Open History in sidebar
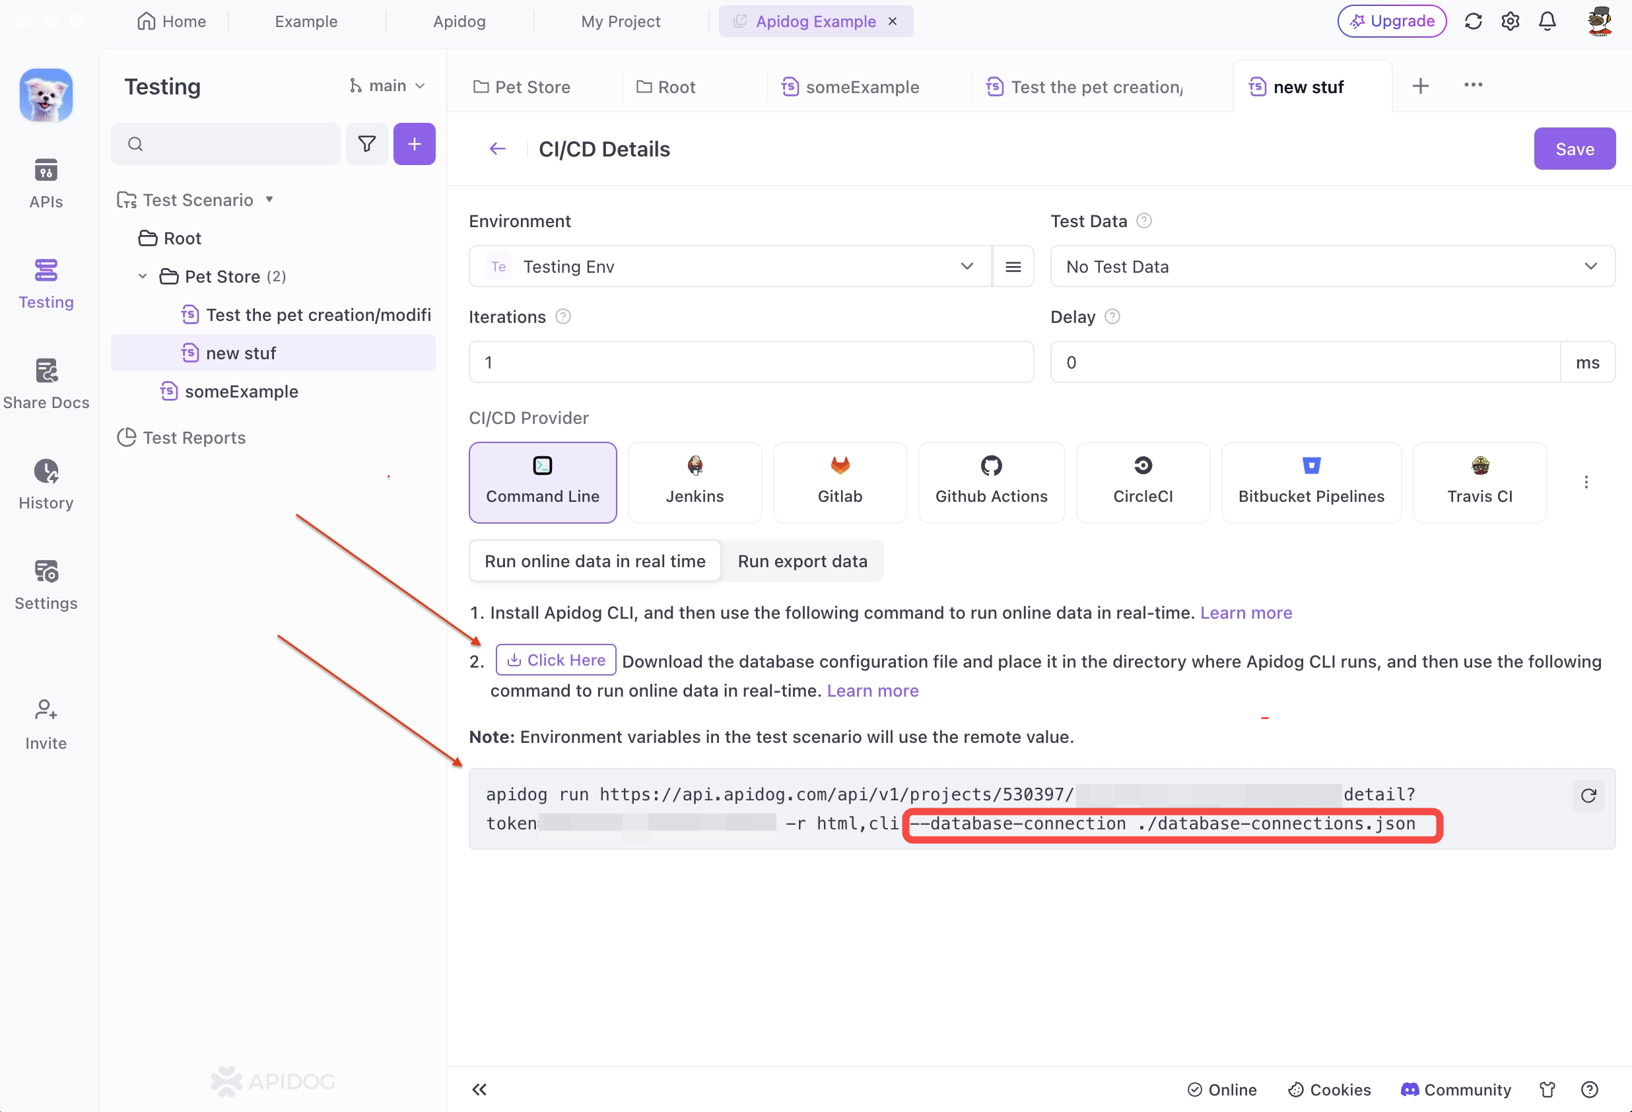Image resolution: width=1632 pixels, height=1112 pixels. pos(46,484)
